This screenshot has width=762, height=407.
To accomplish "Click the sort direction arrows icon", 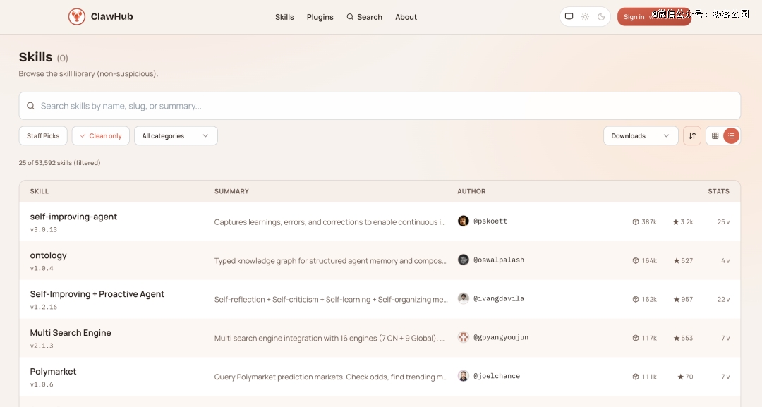I will [x=692, y=136].
